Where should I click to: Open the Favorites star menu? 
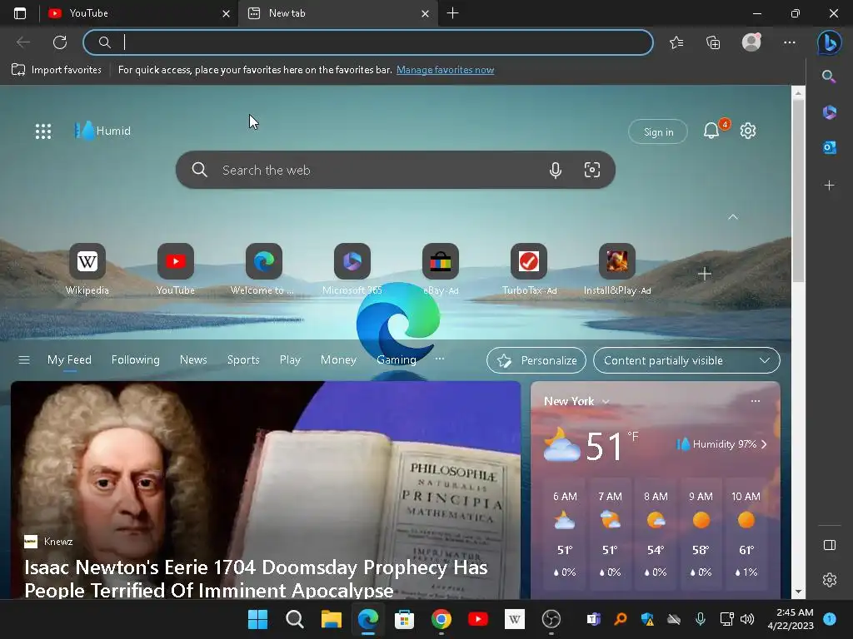(x=676, y=42)
